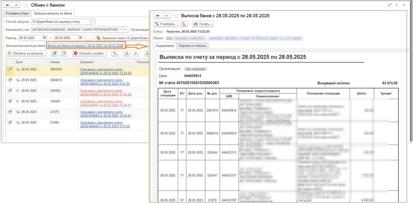Screen dimensions: 413x205
Task: Open calendar picker for period start date
Action: point(44,37)
